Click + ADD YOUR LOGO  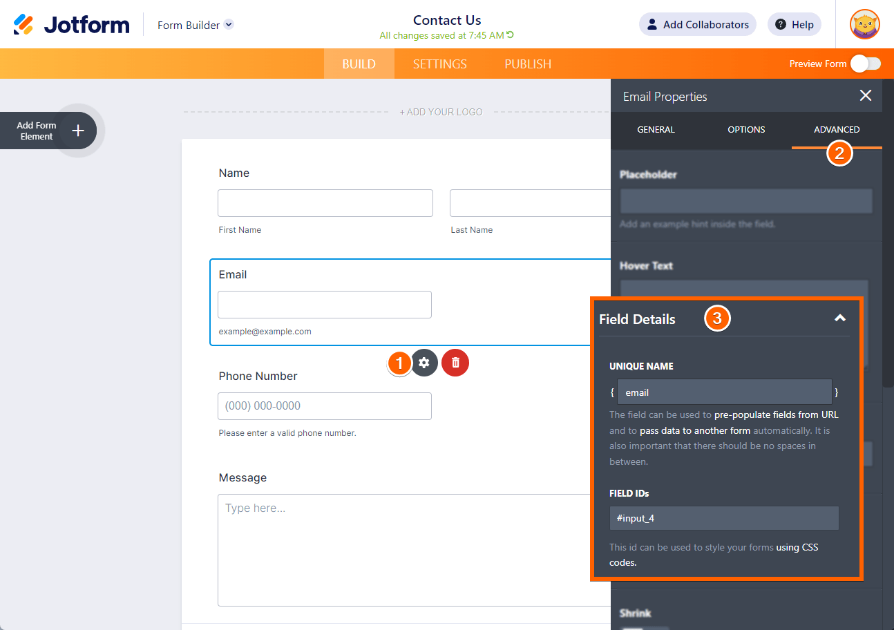[441, 112]
